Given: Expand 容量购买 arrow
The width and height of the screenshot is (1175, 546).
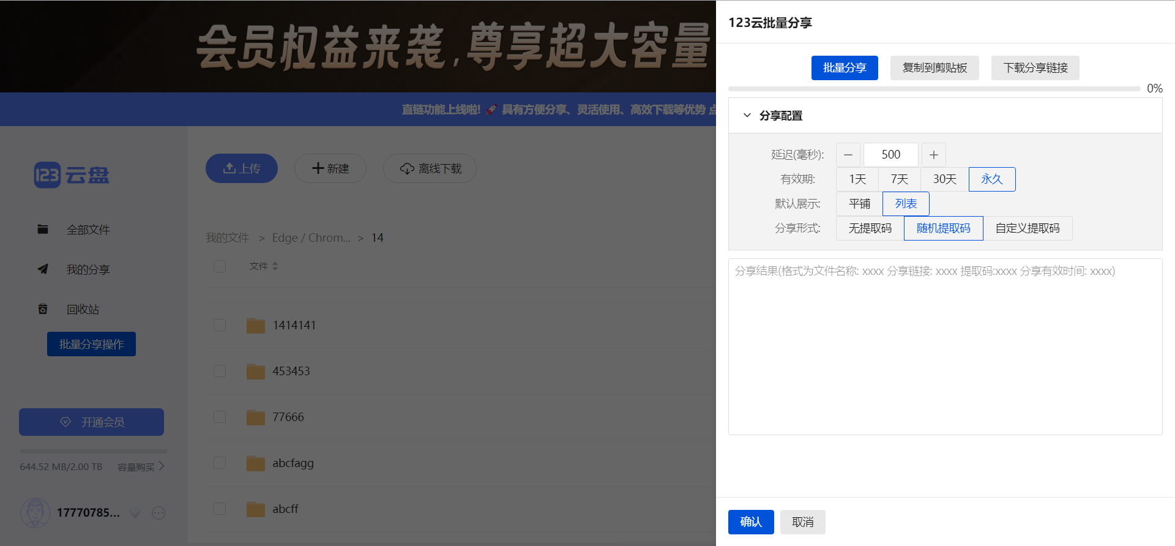Looking at the screenshot, I should tap(162, 466).
